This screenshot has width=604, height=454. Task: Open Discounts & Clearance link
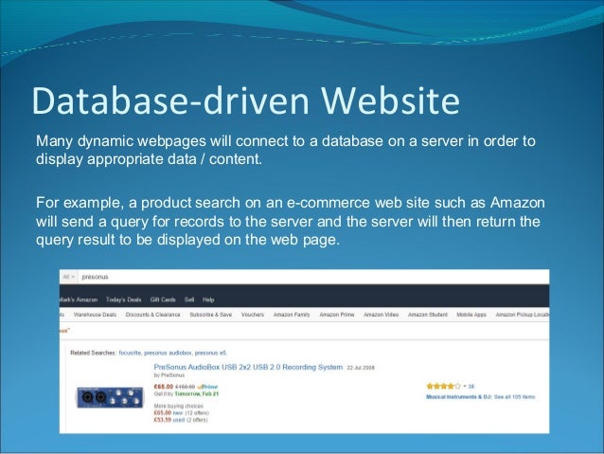pos(153,315)
